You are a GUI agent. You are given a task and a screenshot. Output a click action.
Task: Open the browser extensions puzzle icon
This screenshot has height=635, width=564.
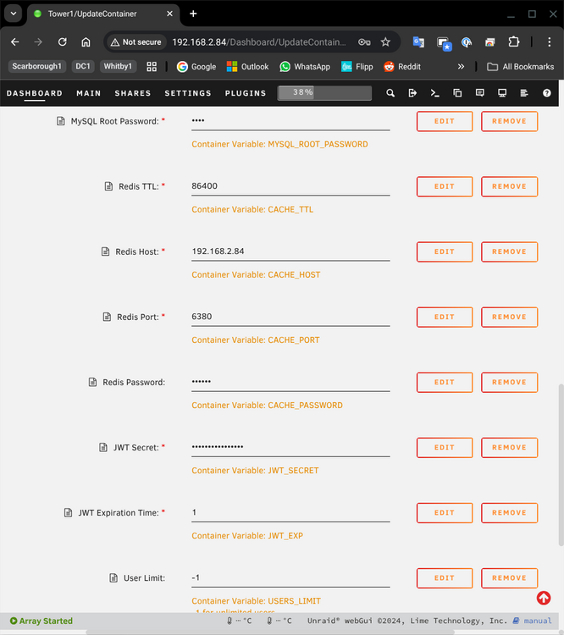[514, 42]
